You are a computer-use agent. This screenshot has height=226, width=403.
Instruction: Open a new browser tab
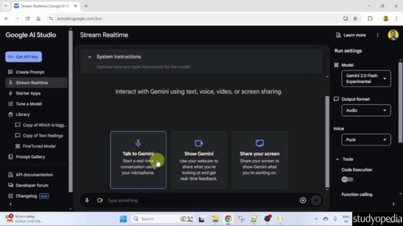(x=86, y=6)
